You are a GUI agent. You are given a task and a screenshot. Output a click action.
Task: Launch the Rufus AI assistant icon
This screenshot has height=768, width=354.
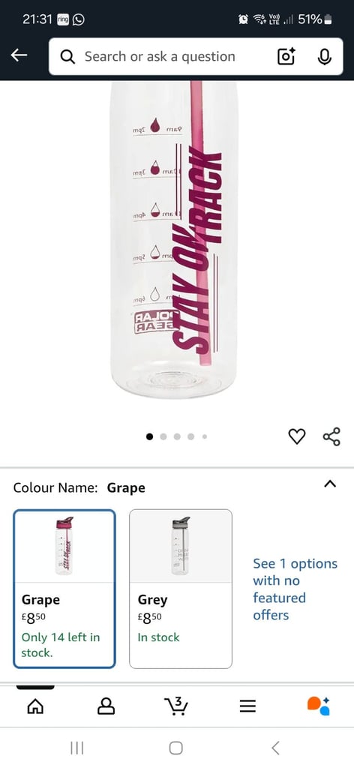click(x=319, y=706)
